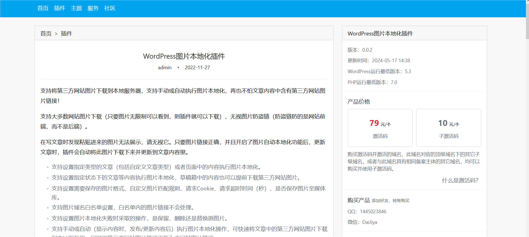Viewport: 529px width, 237px height.
Task: Select the 79 元 激活码 price card
Action: point(380,128)
